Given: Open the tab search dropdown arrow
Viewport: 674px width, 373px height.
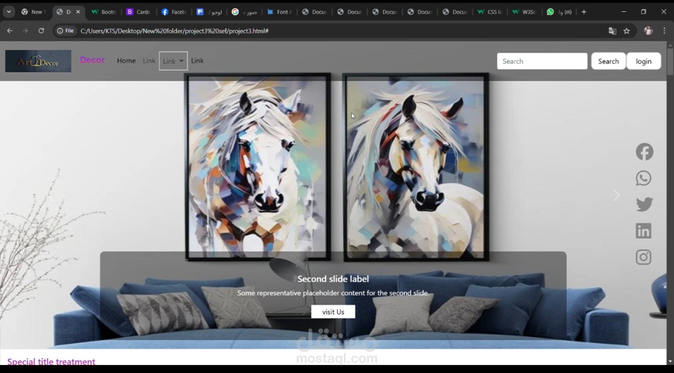Looking at the screenshot, I should click(x=9, y=12).
